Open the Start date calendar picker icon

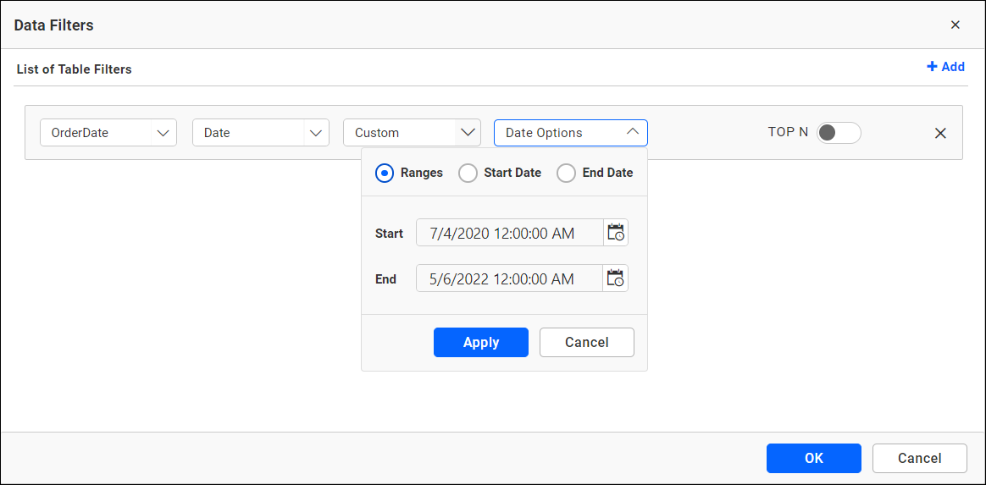point(615,233)
